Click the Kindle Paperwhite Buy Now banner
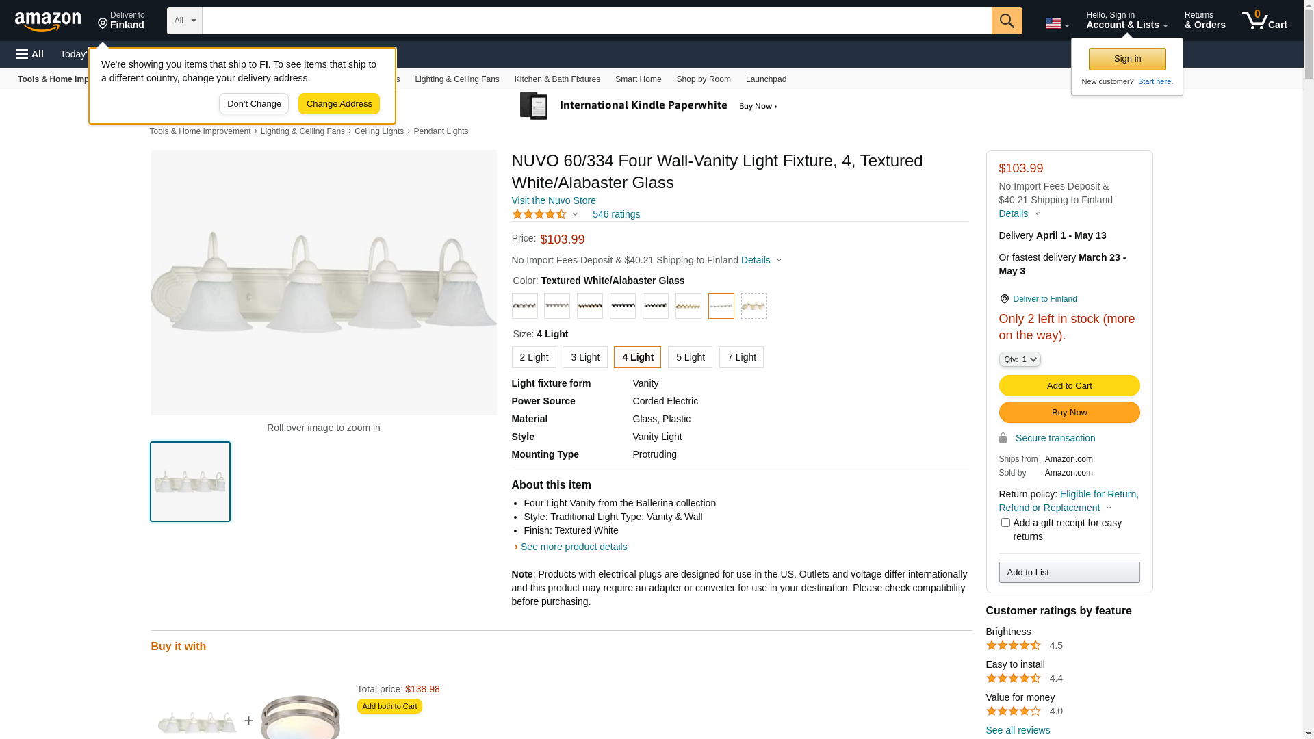This screenshot has width=1314, height=739. tap(648, 106)
